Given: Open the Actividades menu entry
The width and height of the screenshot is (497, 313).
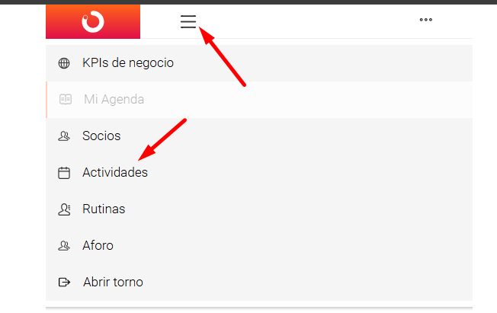Looking at the screenshot, I should tap(259, 172).
